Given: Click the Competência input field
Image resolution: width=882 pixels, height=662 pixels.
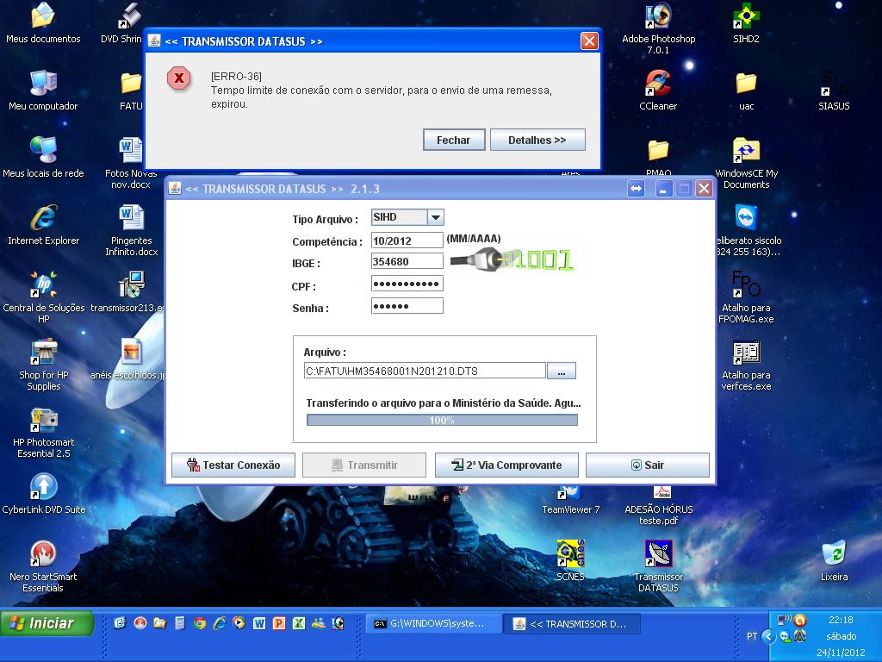Looking at the screenshot, I should coord(407,240).
